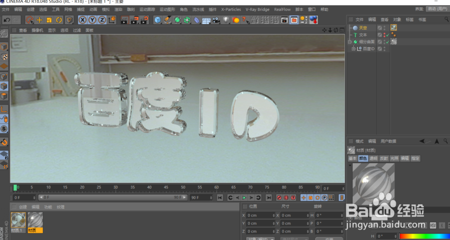450x240 pixels.
Task: Open the spline pen tool
Action: click(x=167, y=20)
